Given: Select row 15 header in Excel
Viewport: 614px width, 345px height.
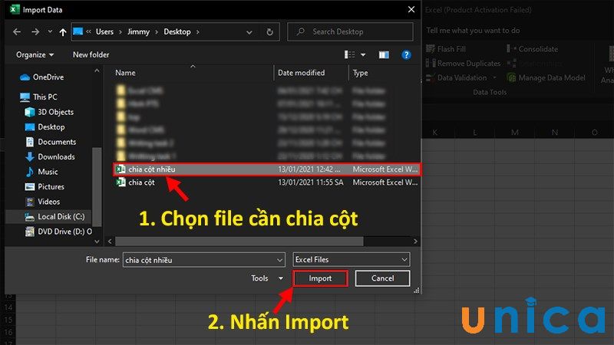Looking at the screenshot, I should (8, 320).
